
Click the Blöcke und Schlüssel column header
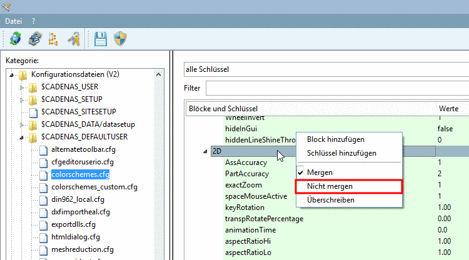pyautogui.click(x=310, y=109)
